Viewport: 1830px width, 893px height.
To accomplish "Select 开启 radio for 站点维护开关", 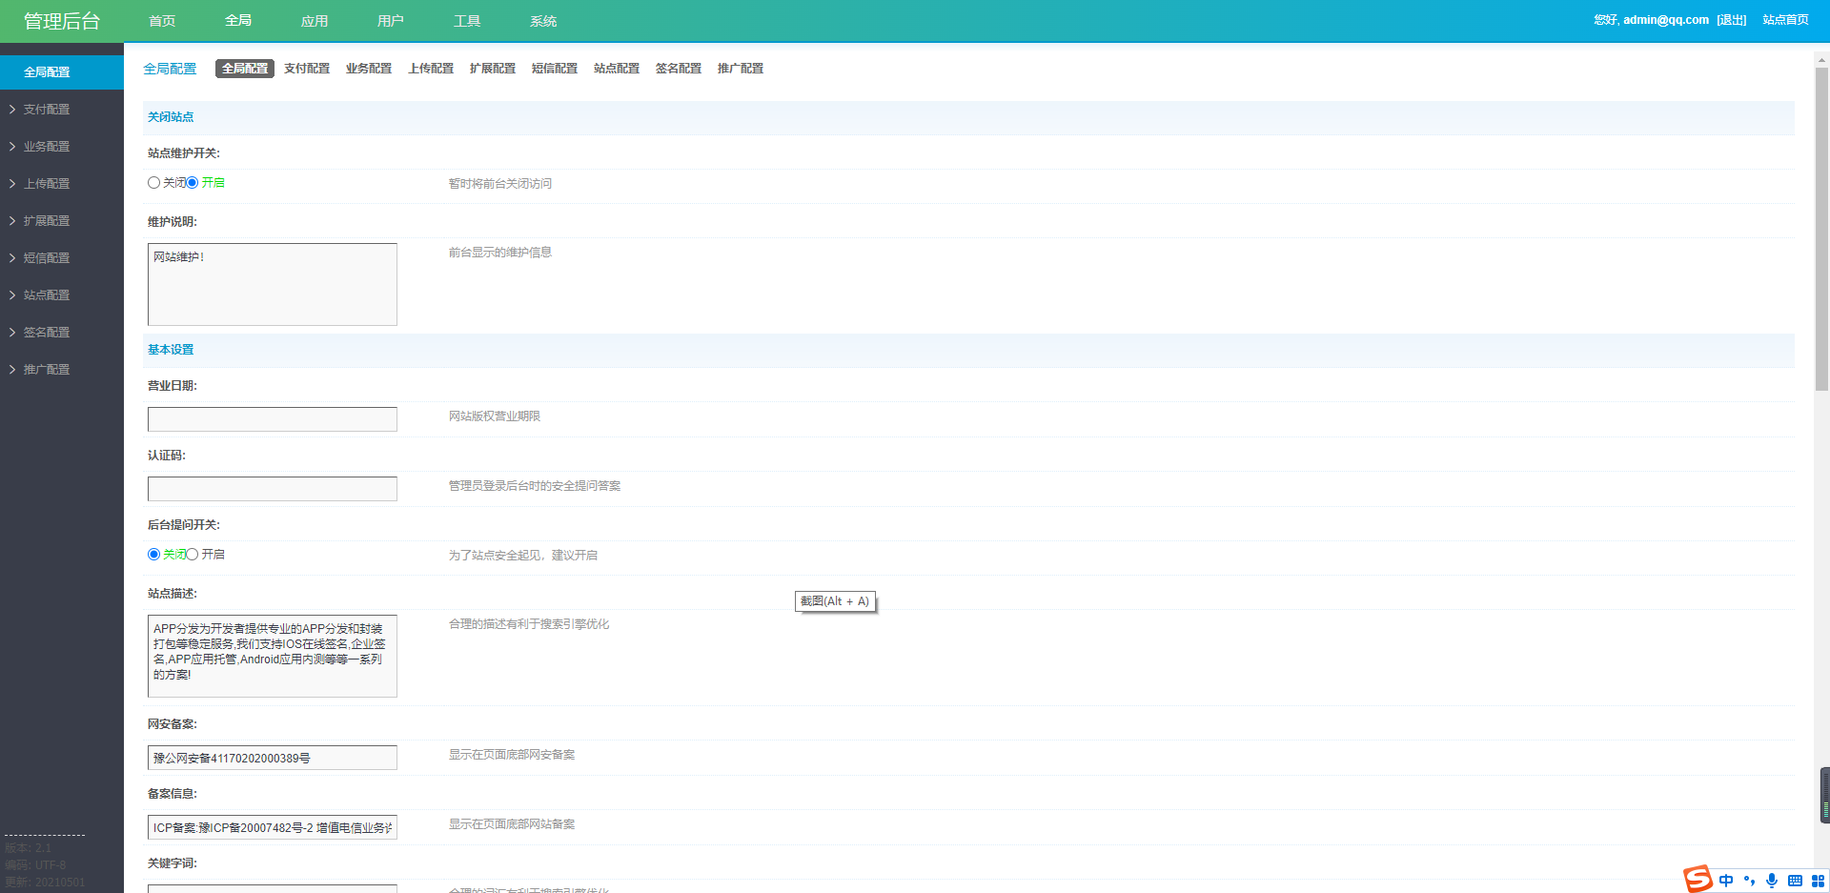I will 193,183.
